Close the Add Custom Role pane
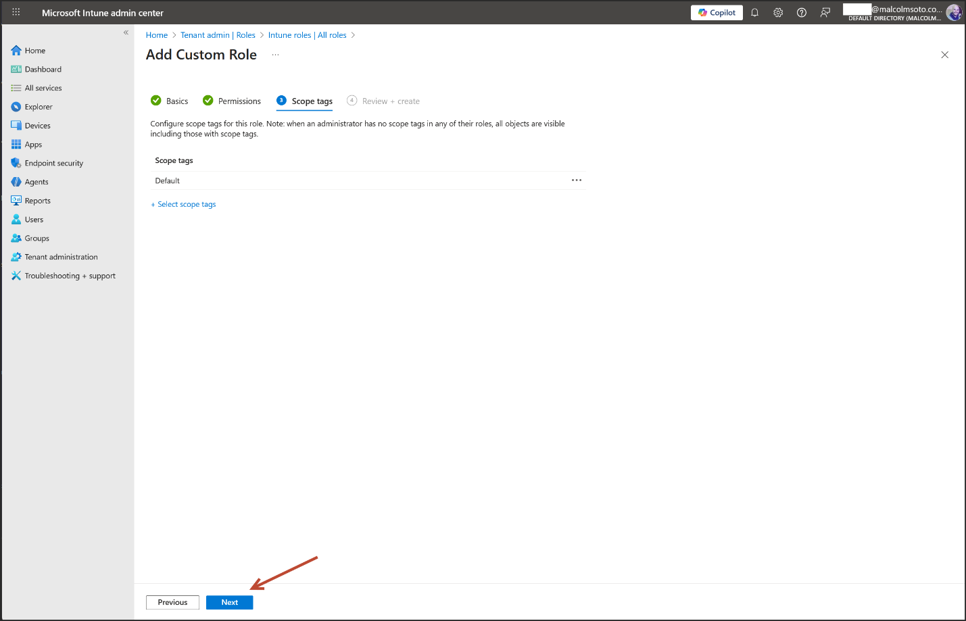The height and width of the screenshot is (621, 966). click(x=944, y=55)
